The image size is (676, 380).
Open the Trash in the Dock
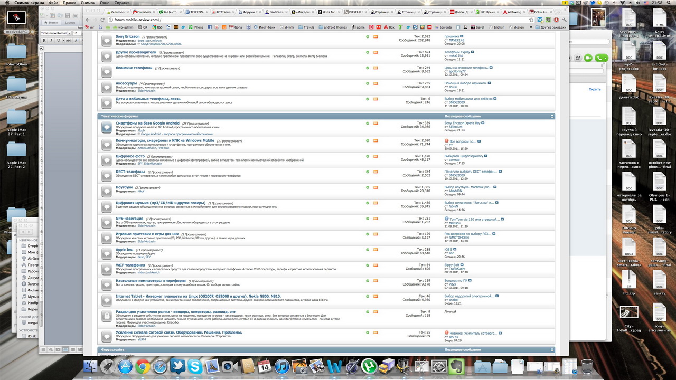tap(587, 366)
